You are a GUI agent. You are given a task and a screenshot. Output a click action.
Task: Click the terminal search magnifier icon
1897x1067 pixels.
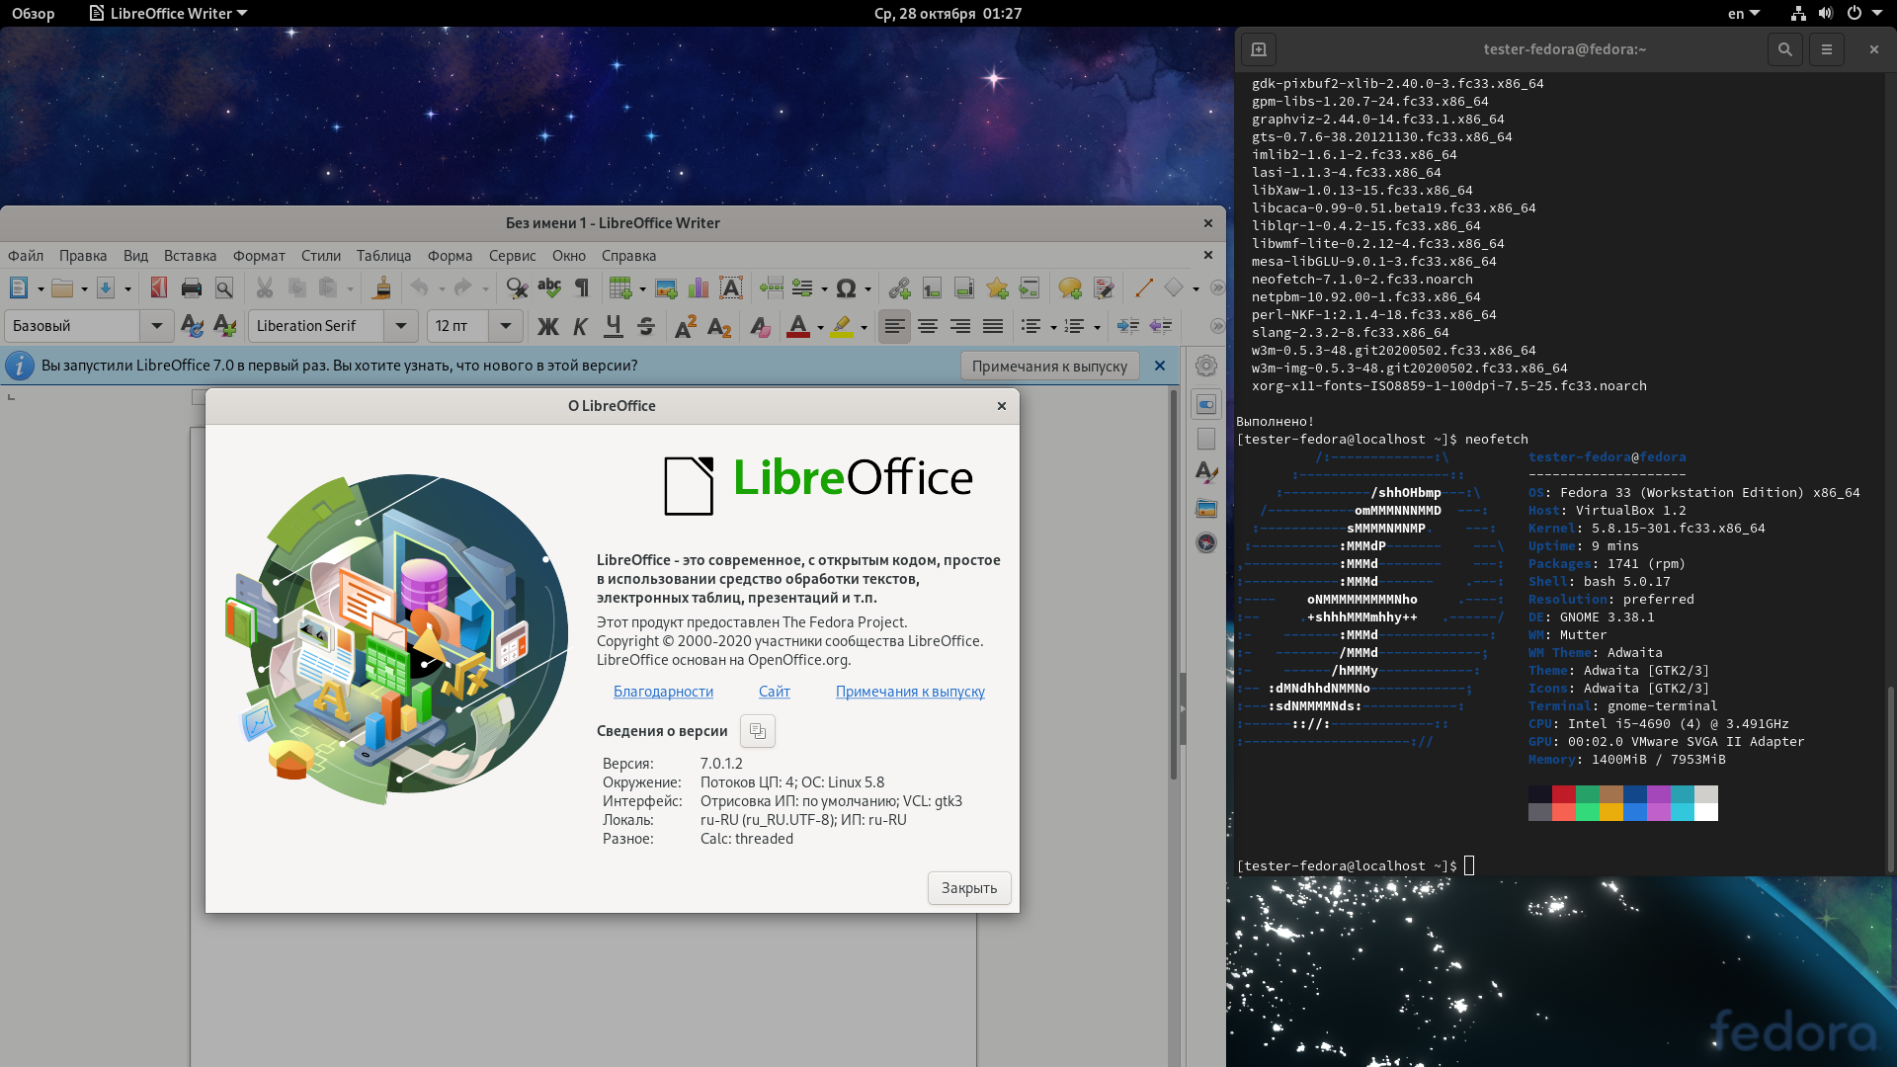coord(1784,49)
